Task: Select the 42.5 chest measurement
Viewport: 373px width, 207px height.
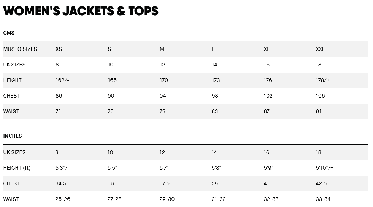Action: (x=321, y=183)
